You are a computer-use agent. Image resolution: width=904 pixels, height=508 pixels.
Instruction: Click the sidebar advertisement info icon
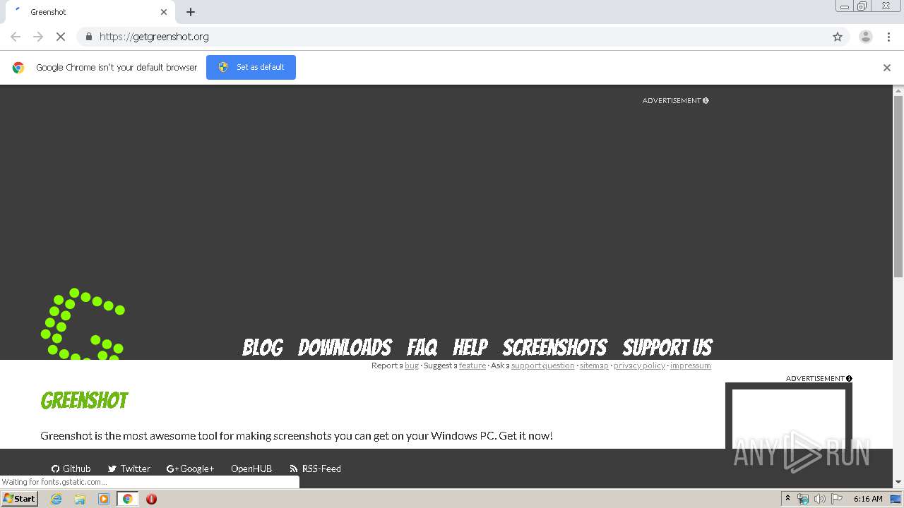[849, 379]
